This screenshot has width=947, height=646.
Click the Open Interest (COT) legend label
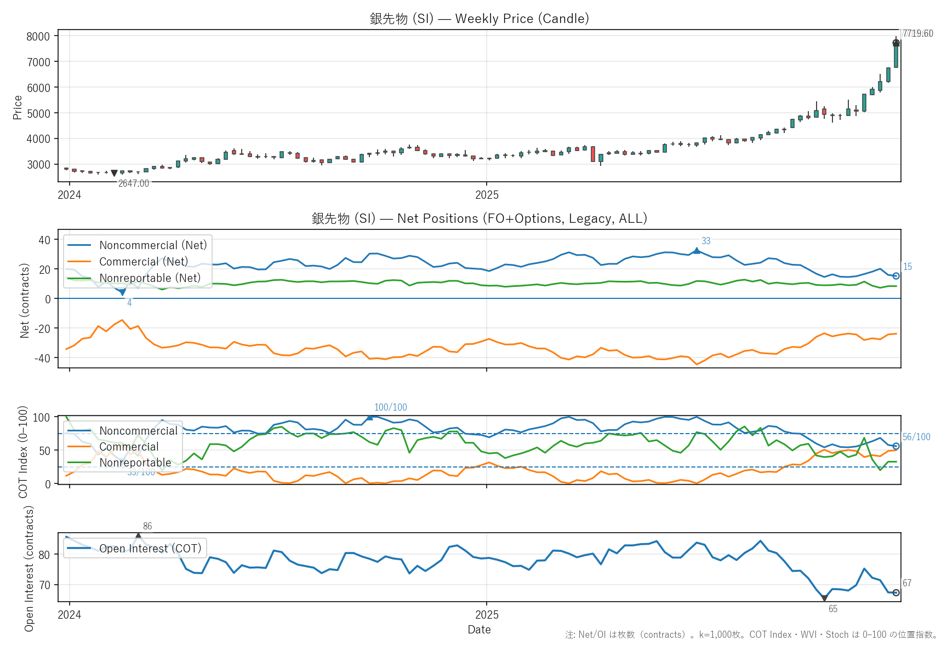150,549
